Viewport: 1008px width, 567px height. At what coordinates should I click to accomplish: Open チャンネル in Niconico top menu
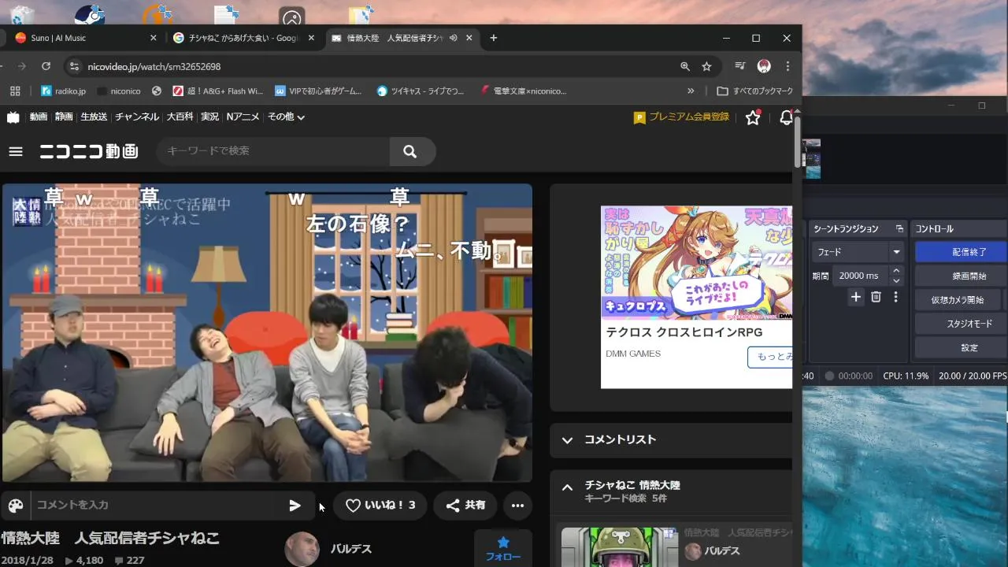click(137, 117)
